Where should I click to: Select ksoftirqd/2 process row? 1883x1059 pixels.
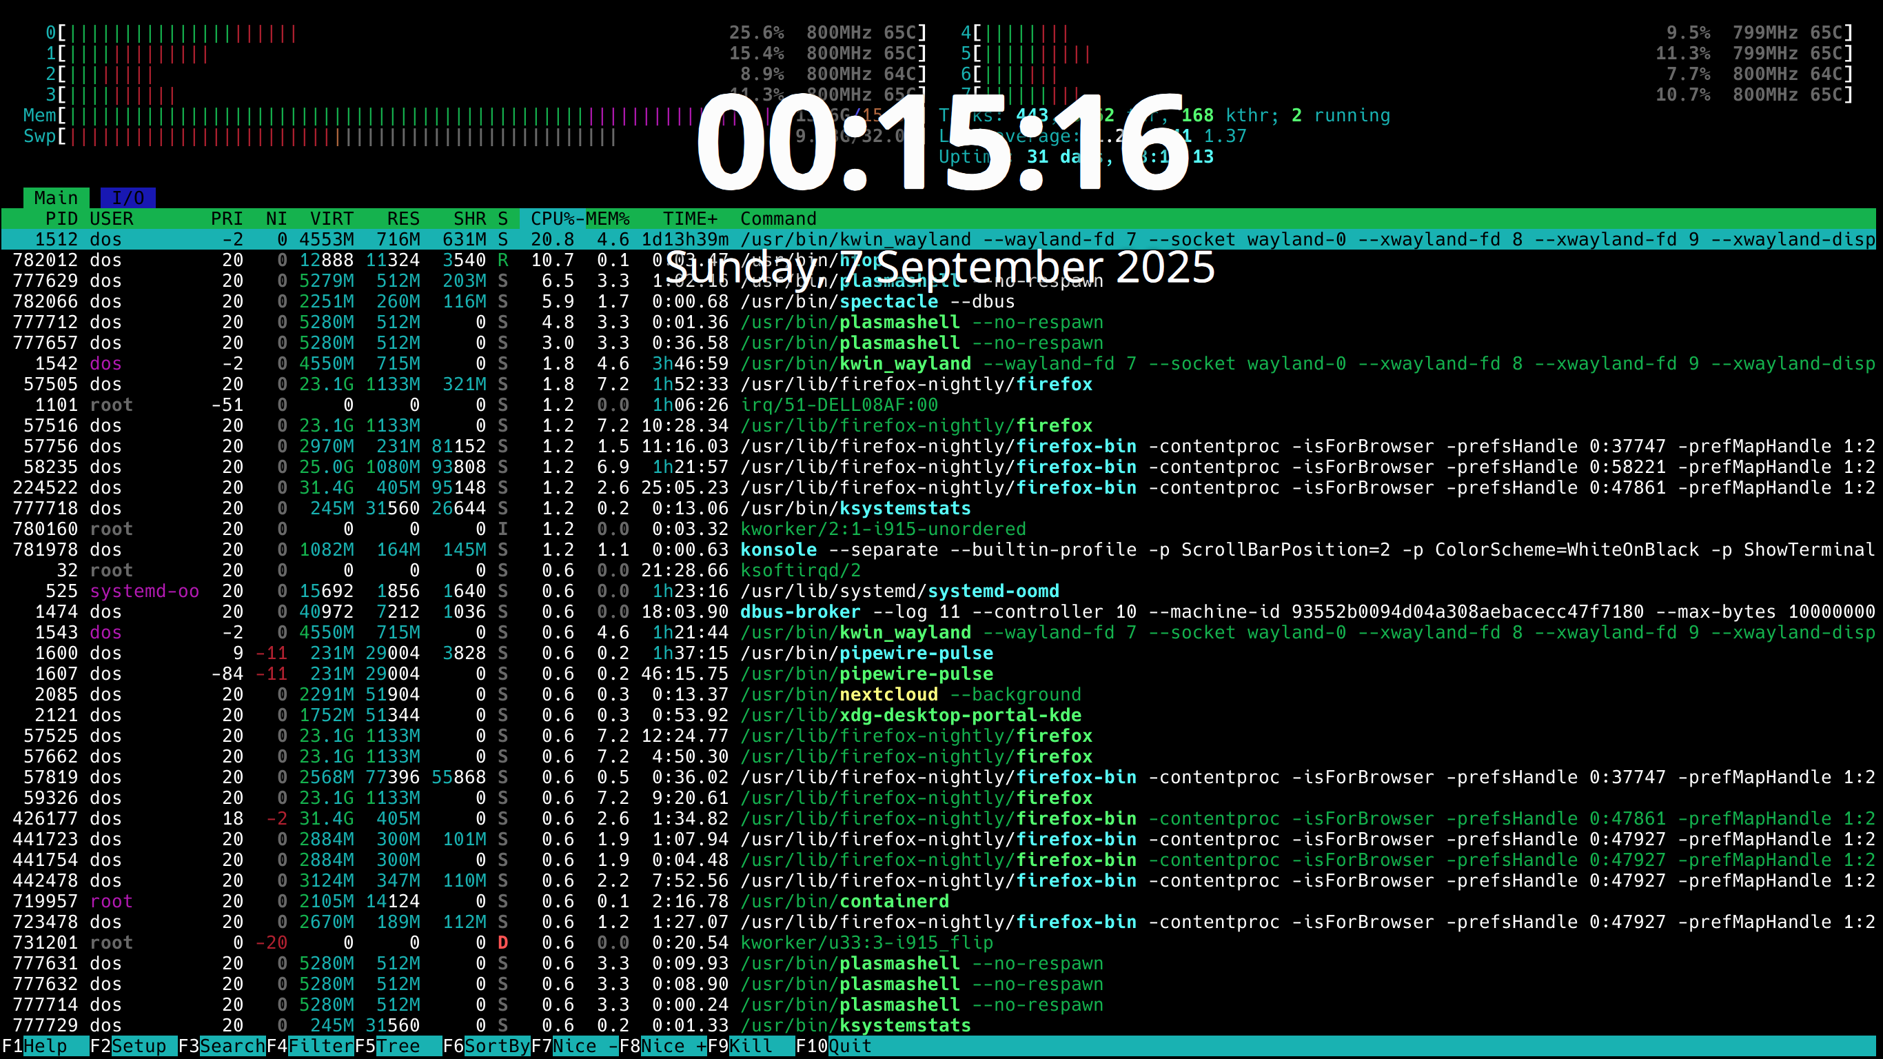[x=939, y=570]
